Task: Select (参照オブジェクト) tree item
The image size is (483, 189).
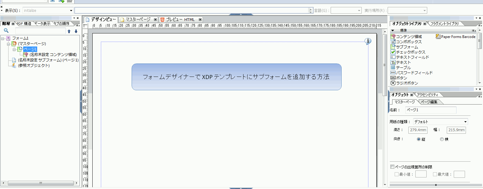Action: (x=34, y=66)
